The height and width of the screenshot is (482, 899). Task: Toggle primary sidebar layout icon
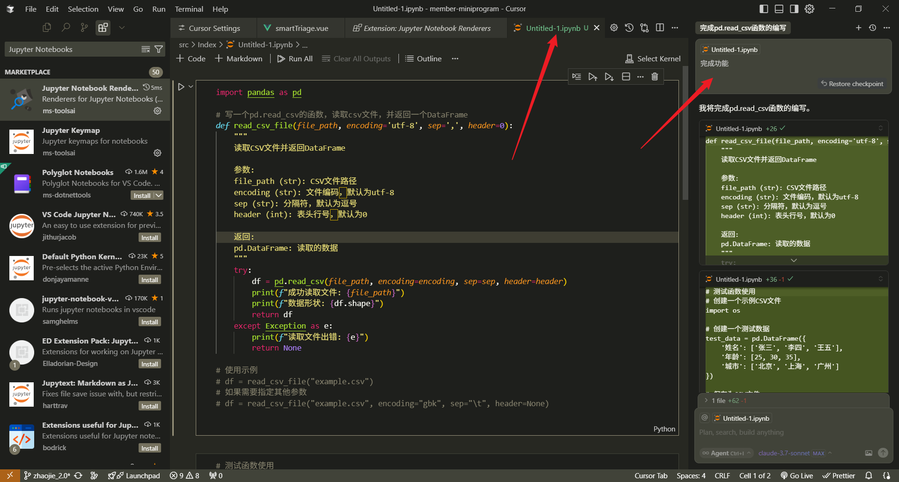(764, 9)
